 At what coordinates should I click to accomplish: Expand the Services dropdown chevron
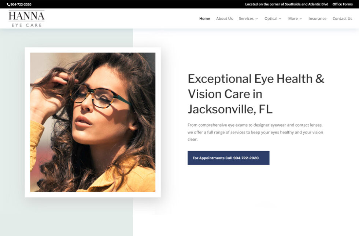coord(258,19)
